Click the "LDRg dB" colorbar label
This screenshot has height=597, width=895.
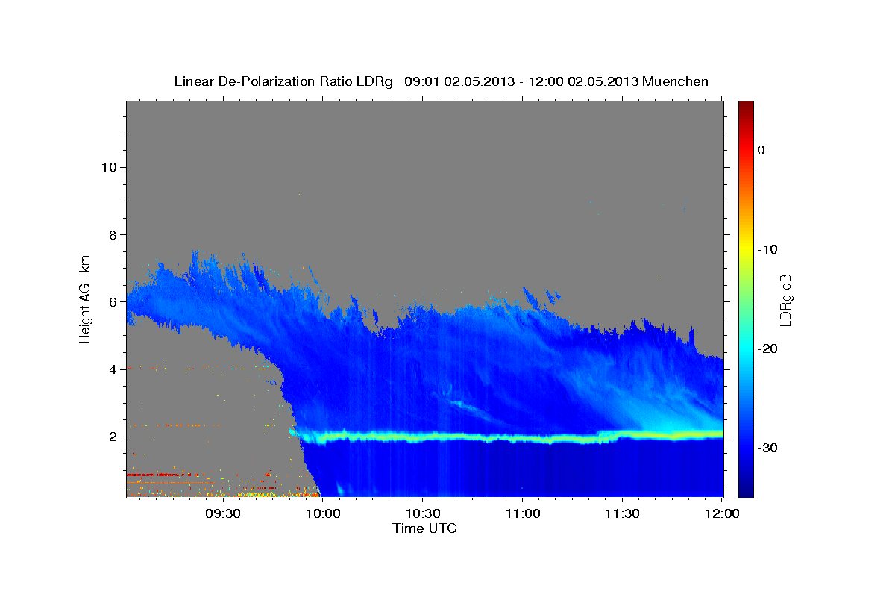click(x=785, y=299)
